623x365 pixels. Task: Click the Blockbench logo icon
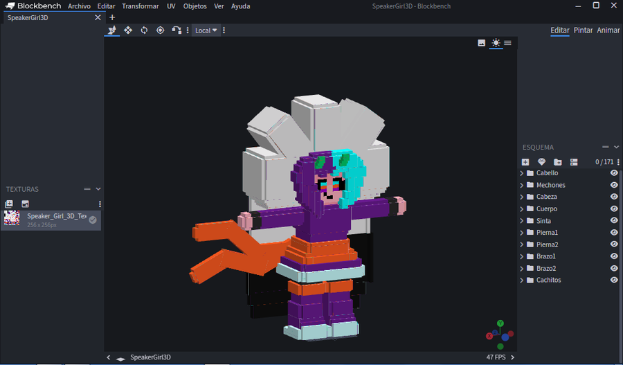point(10,6)
